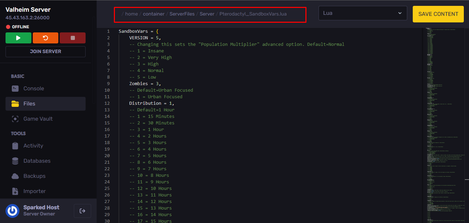The width and height of the screenshot is (469, 223).
Task: Open the Activity page
Action: click(46, 146)
